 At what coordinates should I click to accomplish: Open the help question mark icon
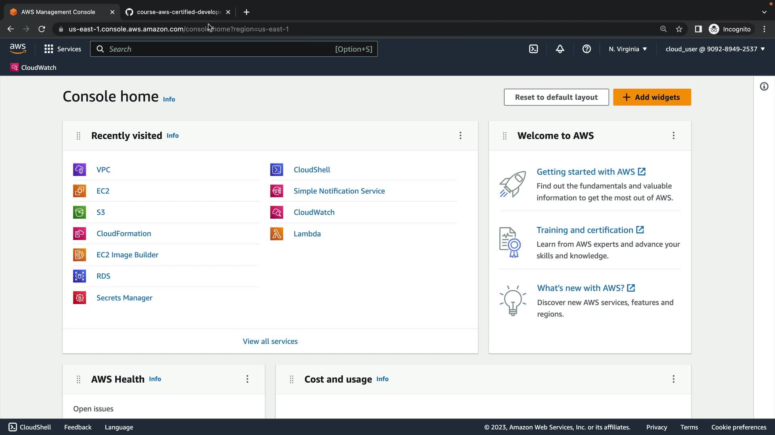(586, 49)
